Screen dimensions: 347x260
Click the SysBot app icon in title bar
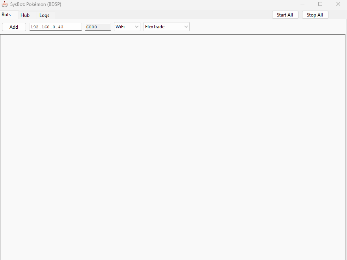coord(4,4)
